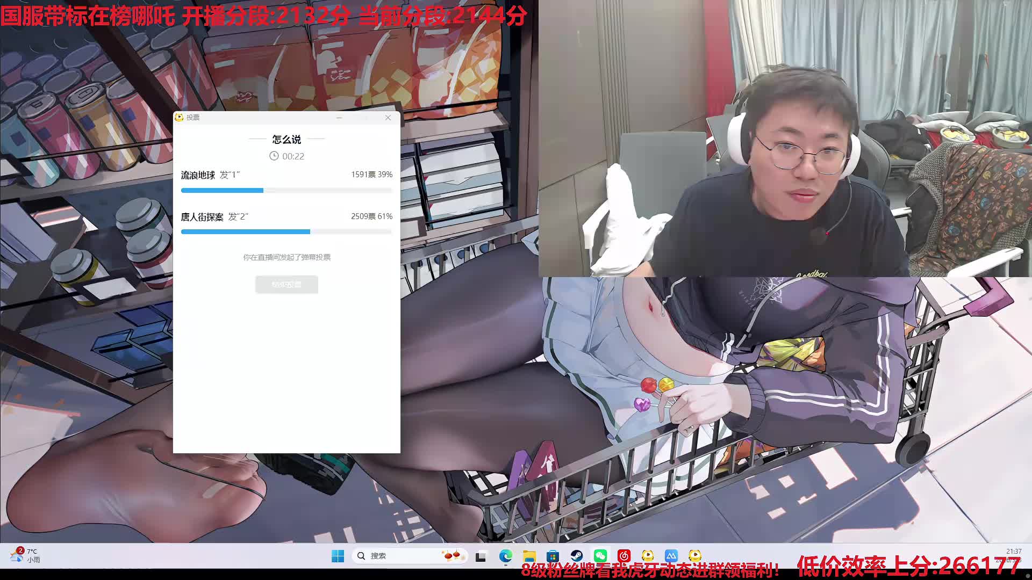Click the countdown clock icon in the poll
The height and width of the screenshot is (580, 1032).
point(274,156)
